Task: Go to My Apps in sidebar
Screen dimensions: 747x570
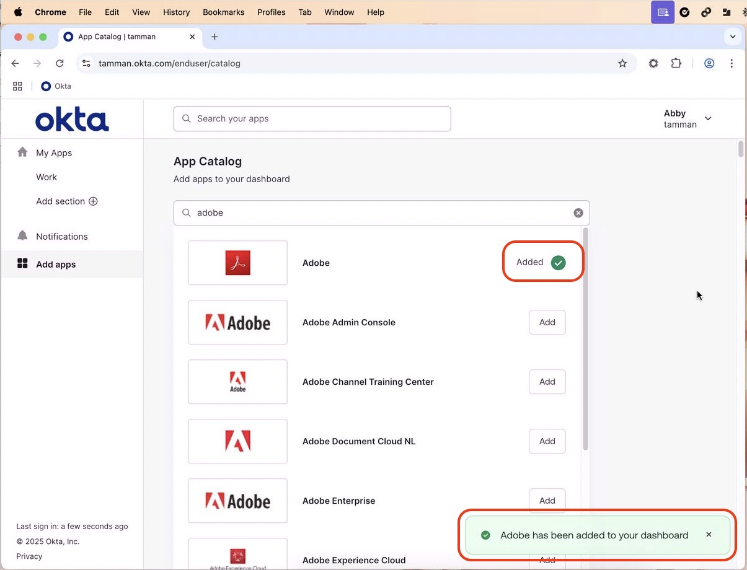Action: [54, 153]
